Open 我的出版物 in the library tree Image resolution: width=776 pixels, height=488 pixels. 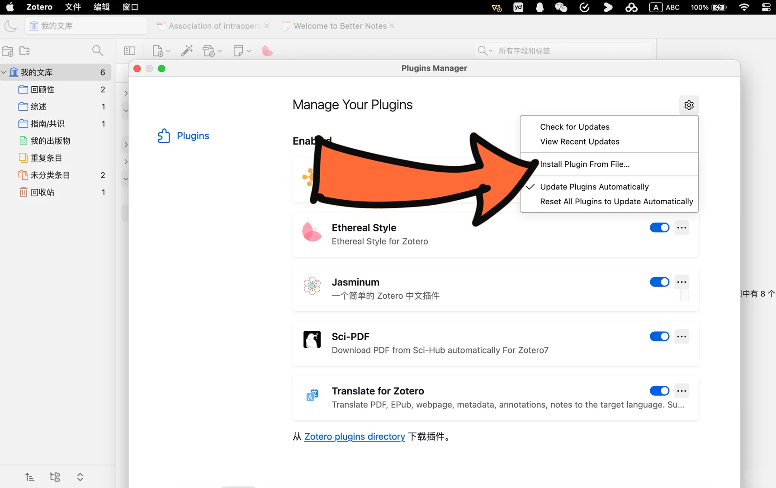click(x=56, y=141)
